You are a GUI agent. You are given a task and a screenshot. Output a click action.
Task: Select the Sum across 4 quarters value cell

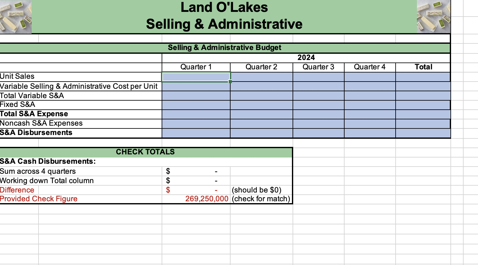tap(196, 171)
